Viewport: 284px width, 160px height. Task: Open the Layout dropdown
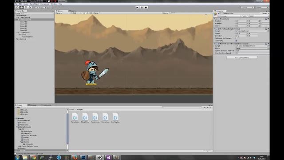[262, 8]
